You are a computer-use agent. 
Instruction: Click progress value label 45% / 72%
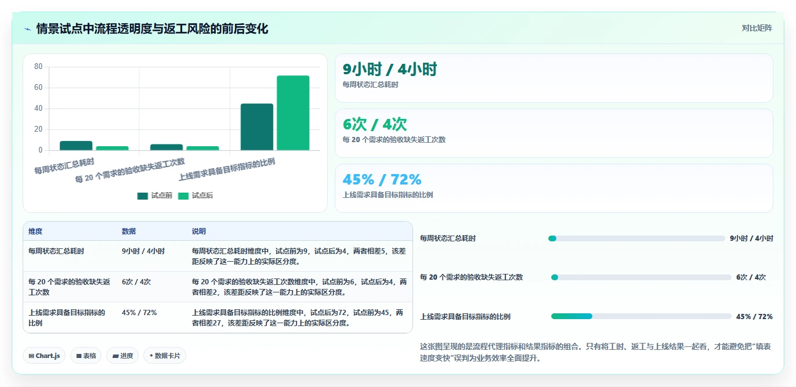[754, 316]
